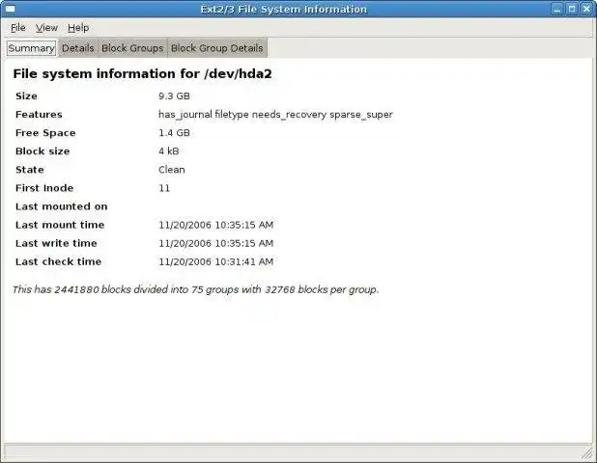Viewport: 597px width, 463px height.
Task: Click the 'State' label
Action: [x=30, y=170]
